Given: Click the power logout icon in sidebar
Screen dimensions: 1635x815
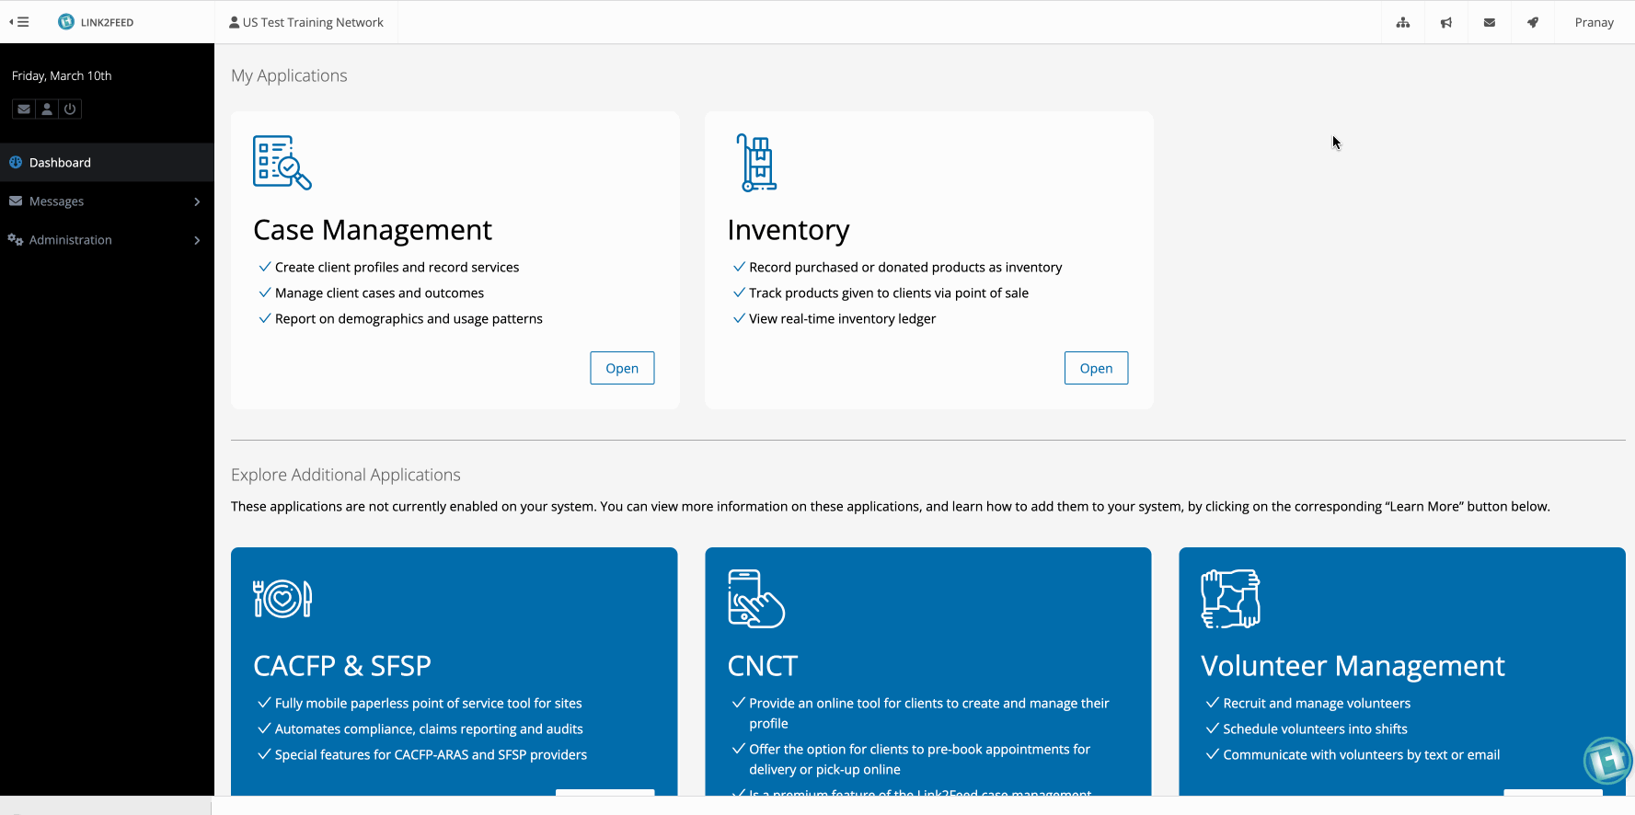Looking at the screenshot, I should tap(70, 109).
